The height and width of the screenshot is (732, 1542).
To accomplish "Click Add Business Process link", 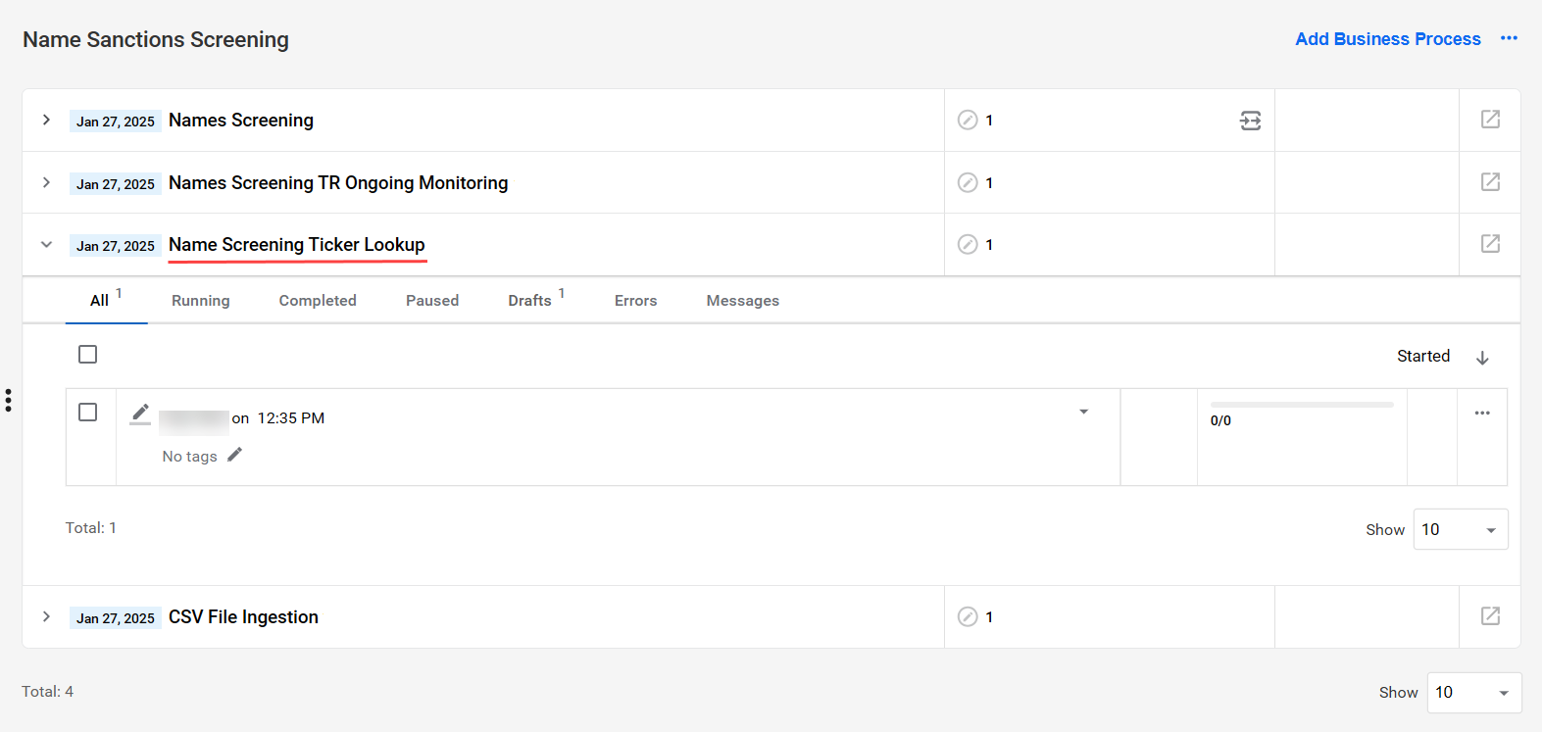I will (1388, 39).
